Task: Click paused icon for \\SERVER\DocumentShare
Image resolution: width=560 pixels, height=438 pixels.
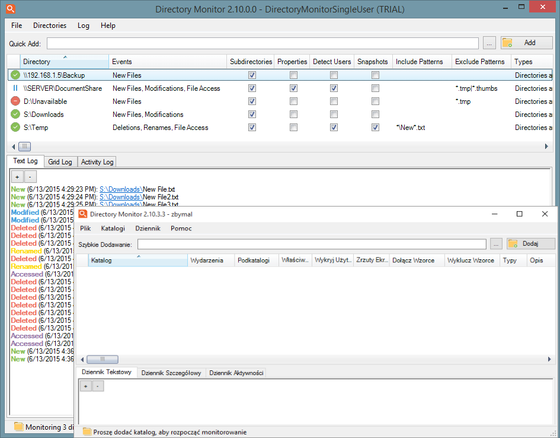Action: click(15, 88)
